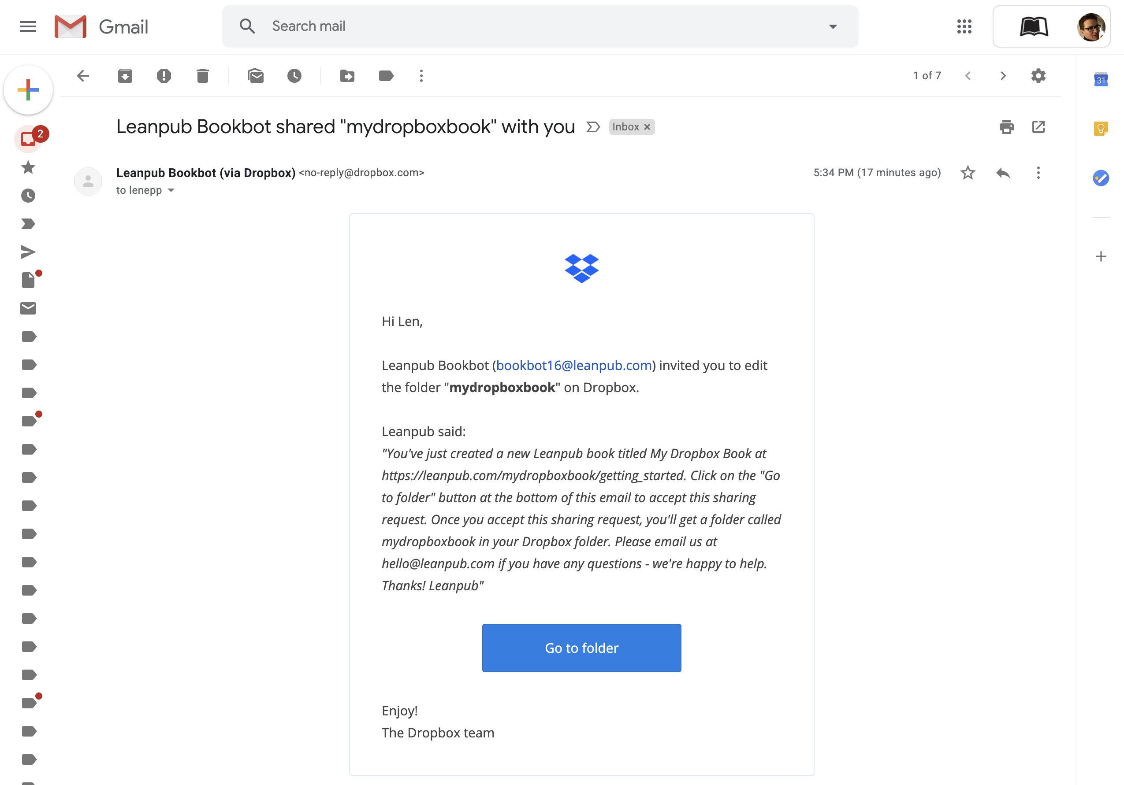Remove the Inbox label from the conversation
The image size is (1124, 785).
pos(647,127)
